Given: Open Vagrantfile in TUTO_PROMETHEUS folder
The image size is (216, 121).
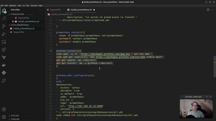Looking at the screenshot, I should point(19,32).
